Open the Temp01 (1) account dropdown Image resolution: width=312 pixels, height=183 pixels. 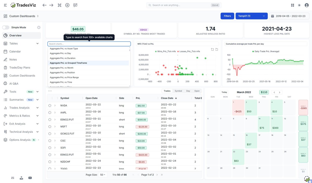point(251,16)
